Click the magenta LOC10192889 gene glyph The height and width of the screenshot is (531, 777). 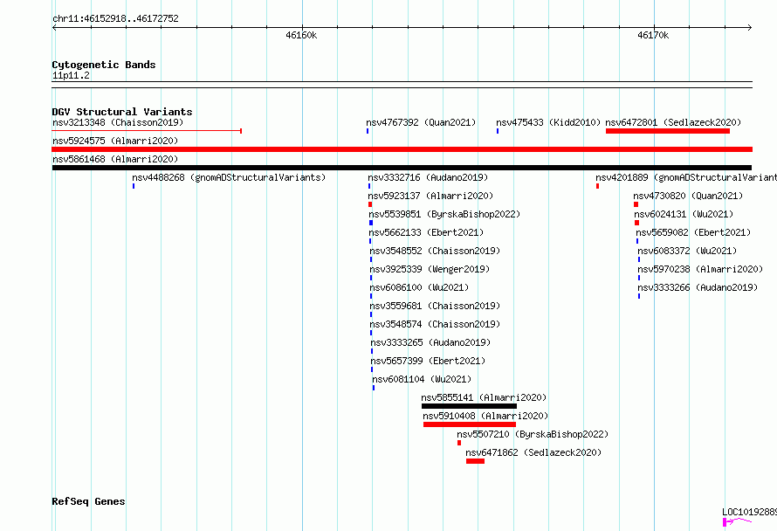pos(737,521)
